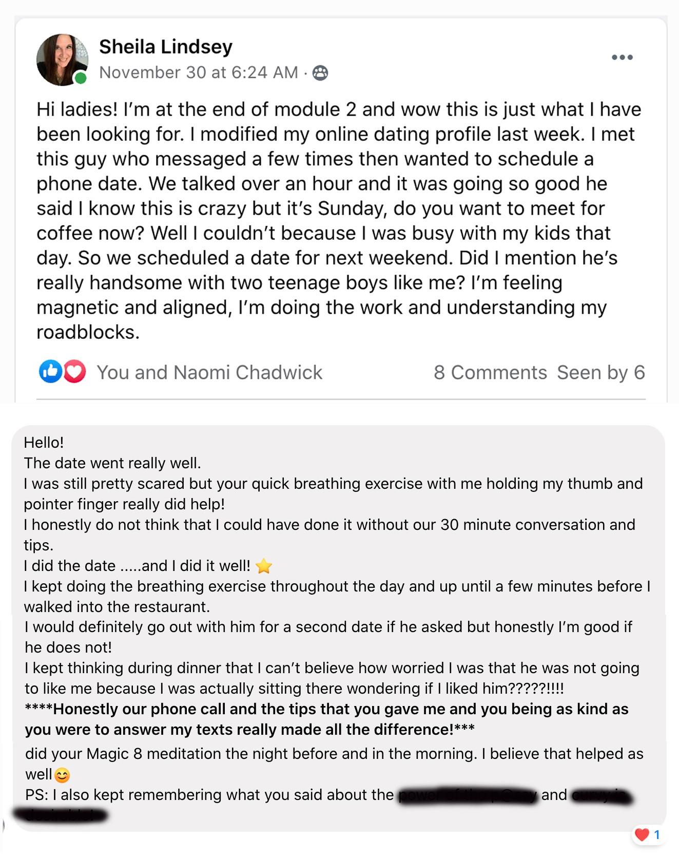Click the blacked-out redaction after "about the"
Screen dimensions: 679x858
pyautogui.click(x=468, y=796)
